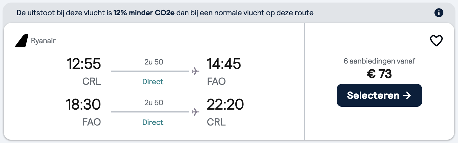Click the outbound Direct label
The image size is (458, 143).
tap(153, 82)
